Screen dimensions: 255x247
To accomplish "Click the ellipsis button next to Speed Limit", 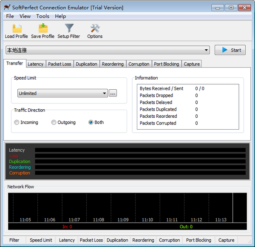I will (x=113, y=93).
